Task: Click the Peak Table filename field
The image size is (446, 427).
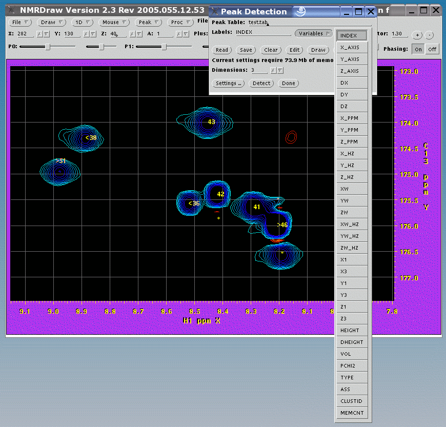Action: tap(310, 23)
